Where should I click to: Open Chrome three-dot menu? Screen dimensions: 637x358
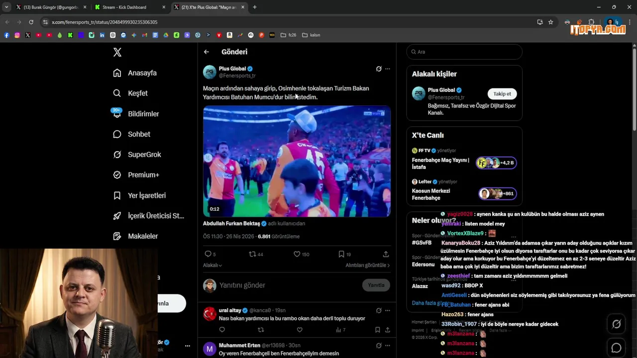coord(630,22)
